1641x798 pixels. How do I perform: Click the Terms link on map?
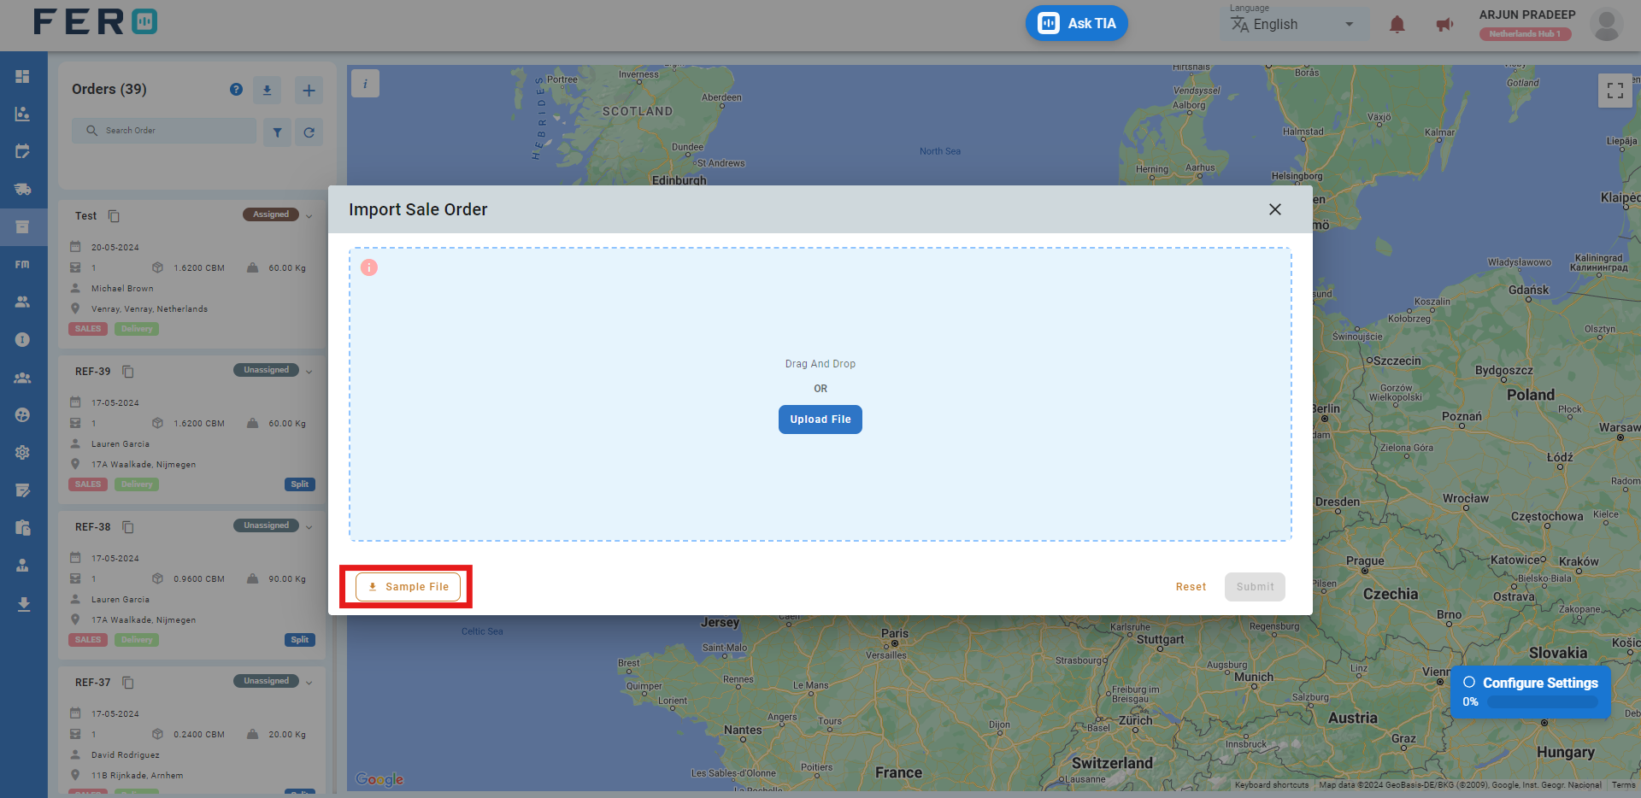[1623, 784]
